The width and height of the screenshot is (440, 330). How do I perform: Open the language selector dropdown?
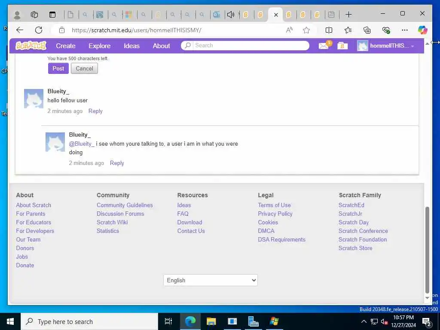click(211, 280)
